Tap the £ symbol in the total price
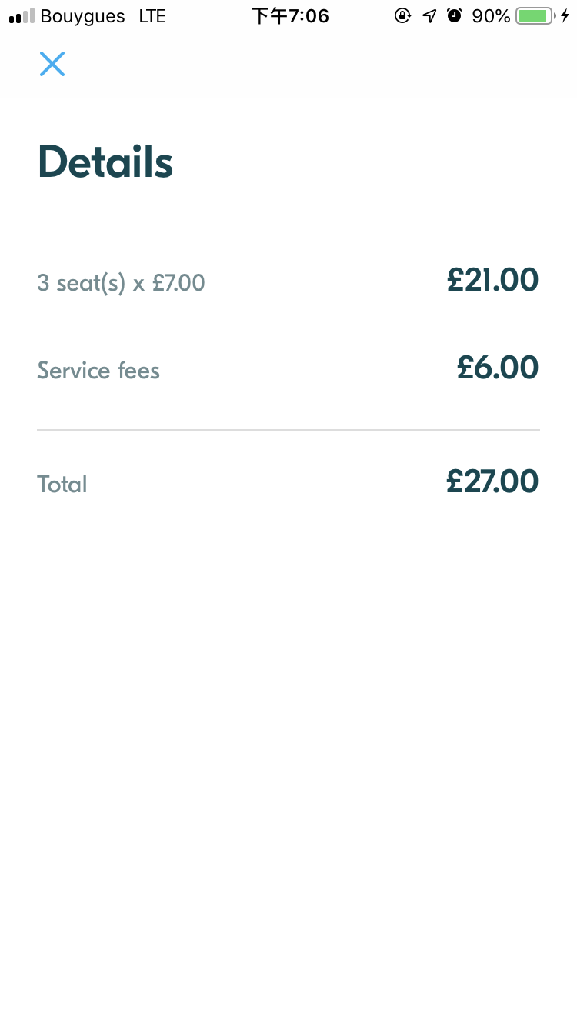 click(x=456, y=481)
